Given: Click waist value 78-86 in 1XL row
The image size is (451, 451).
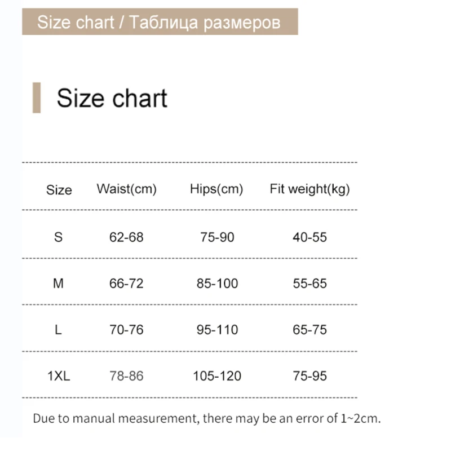Looking at the screenshot, I should (x=126, y=376).
